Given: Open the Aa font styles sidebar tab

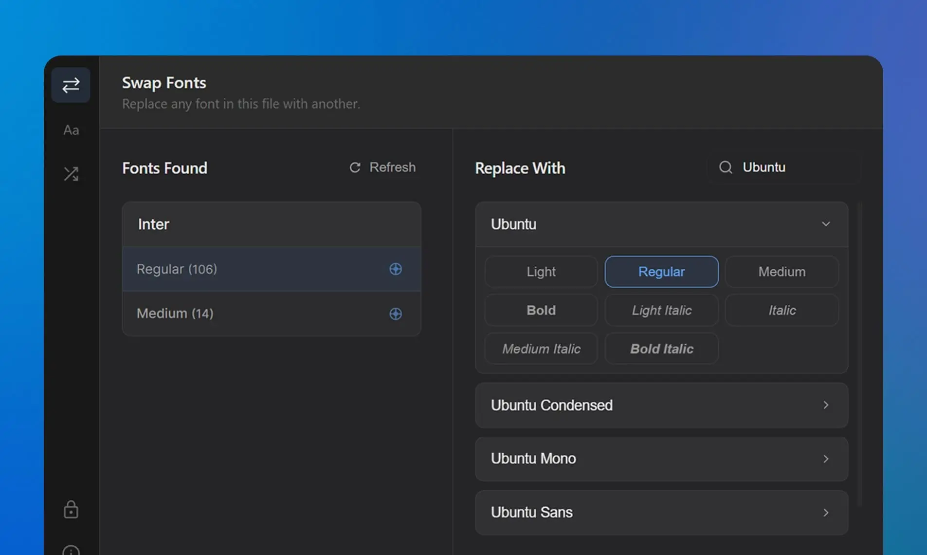Looking at the screenshot, I should [x=71, y=130].
